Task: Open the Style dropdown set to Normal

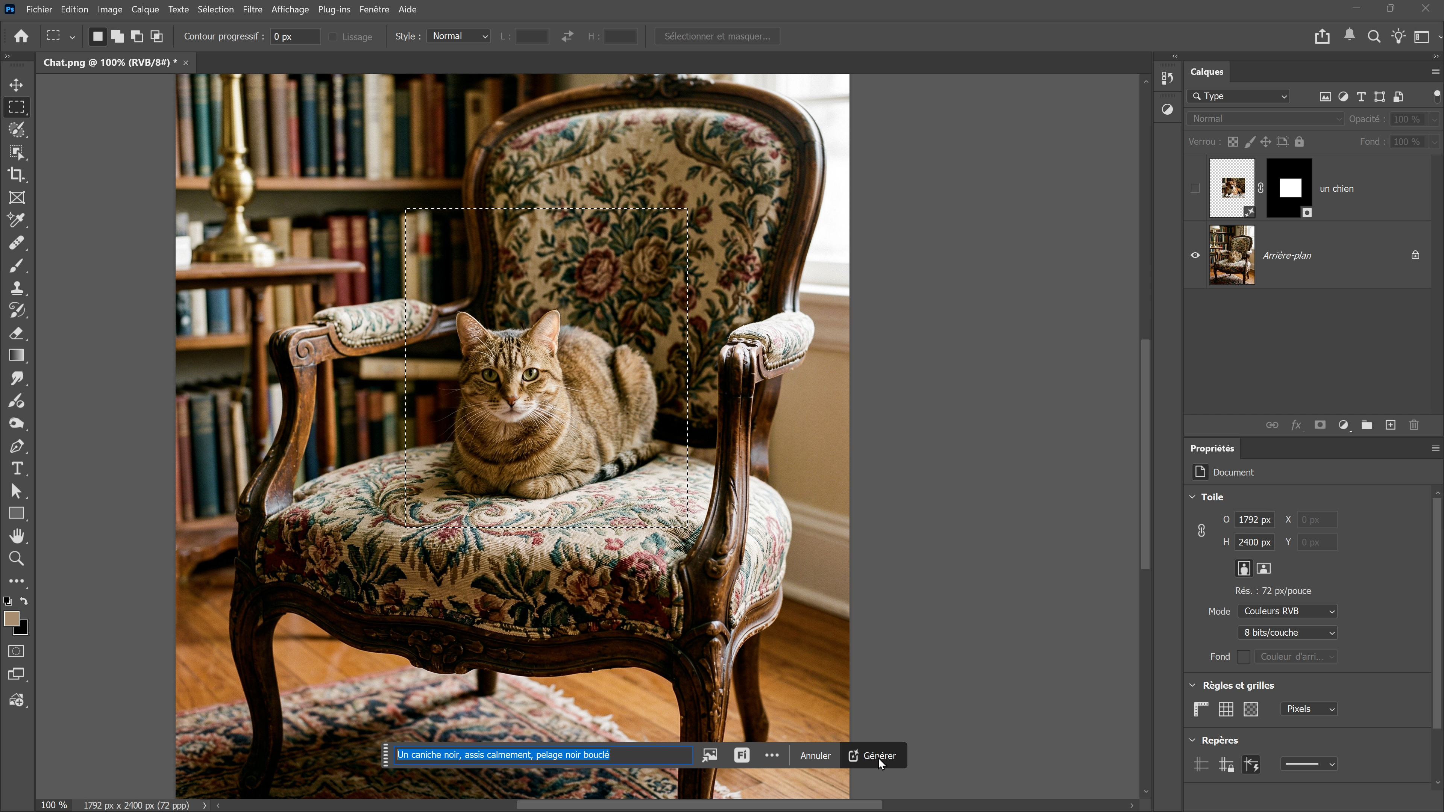Action: (458, 36)
